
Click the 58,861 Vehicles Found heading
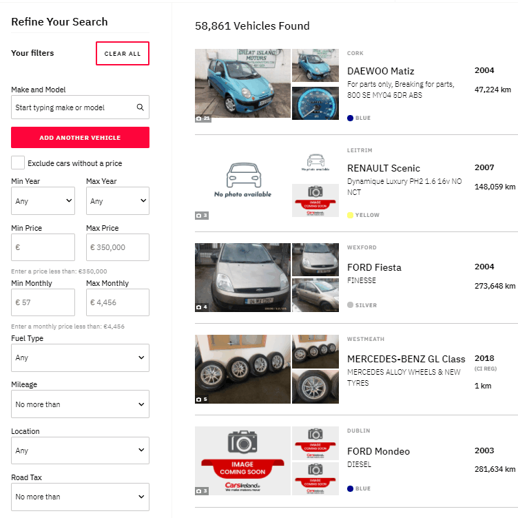tap(252, 25)
